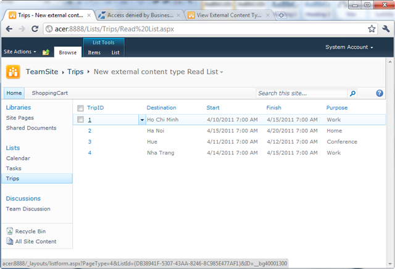Click Nha Trang destination cell

160,152
